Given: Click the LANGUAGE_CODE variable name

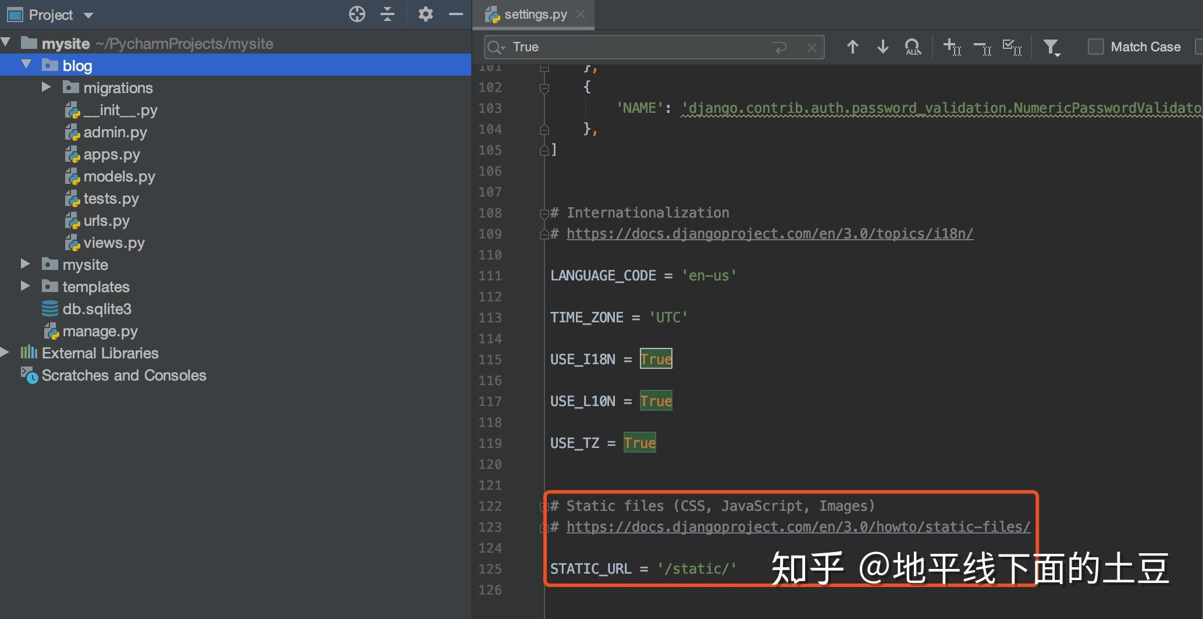Looking at the screenshot, I should 603,276.
